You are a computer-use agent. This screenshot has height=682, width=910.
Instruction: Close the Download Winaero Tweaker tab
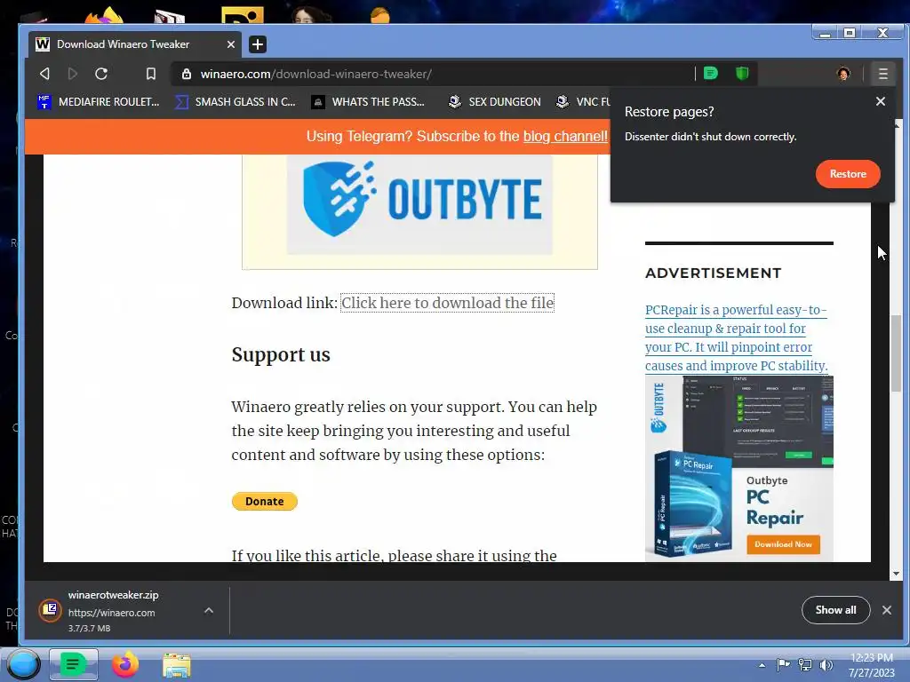231,44
